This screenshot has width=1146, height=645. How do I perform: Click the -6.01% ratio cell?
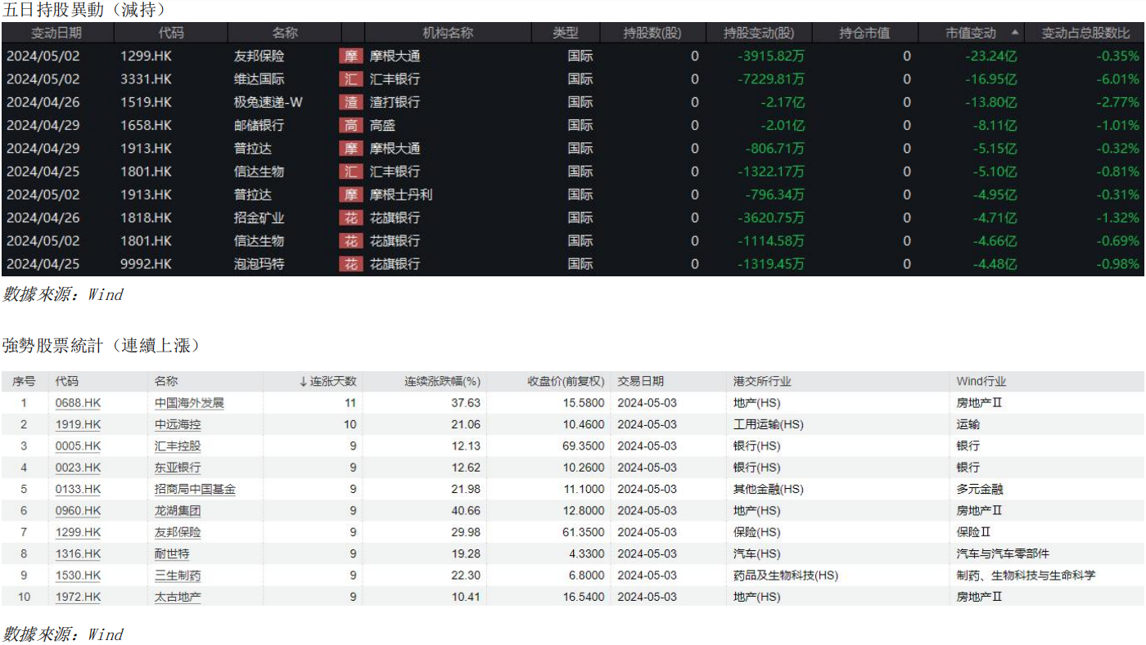[x=1117, y=79]
